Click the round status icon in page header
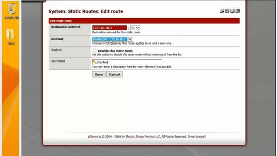The width and height of the screenshot is (278, 156). (x=227, y=11)
